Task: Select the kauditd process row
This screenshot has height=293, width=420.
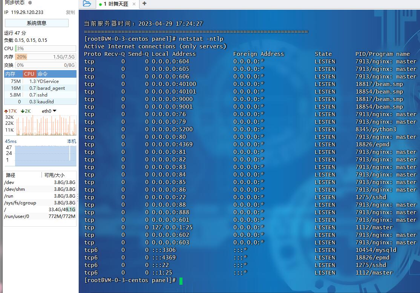Action: point(40,101)
